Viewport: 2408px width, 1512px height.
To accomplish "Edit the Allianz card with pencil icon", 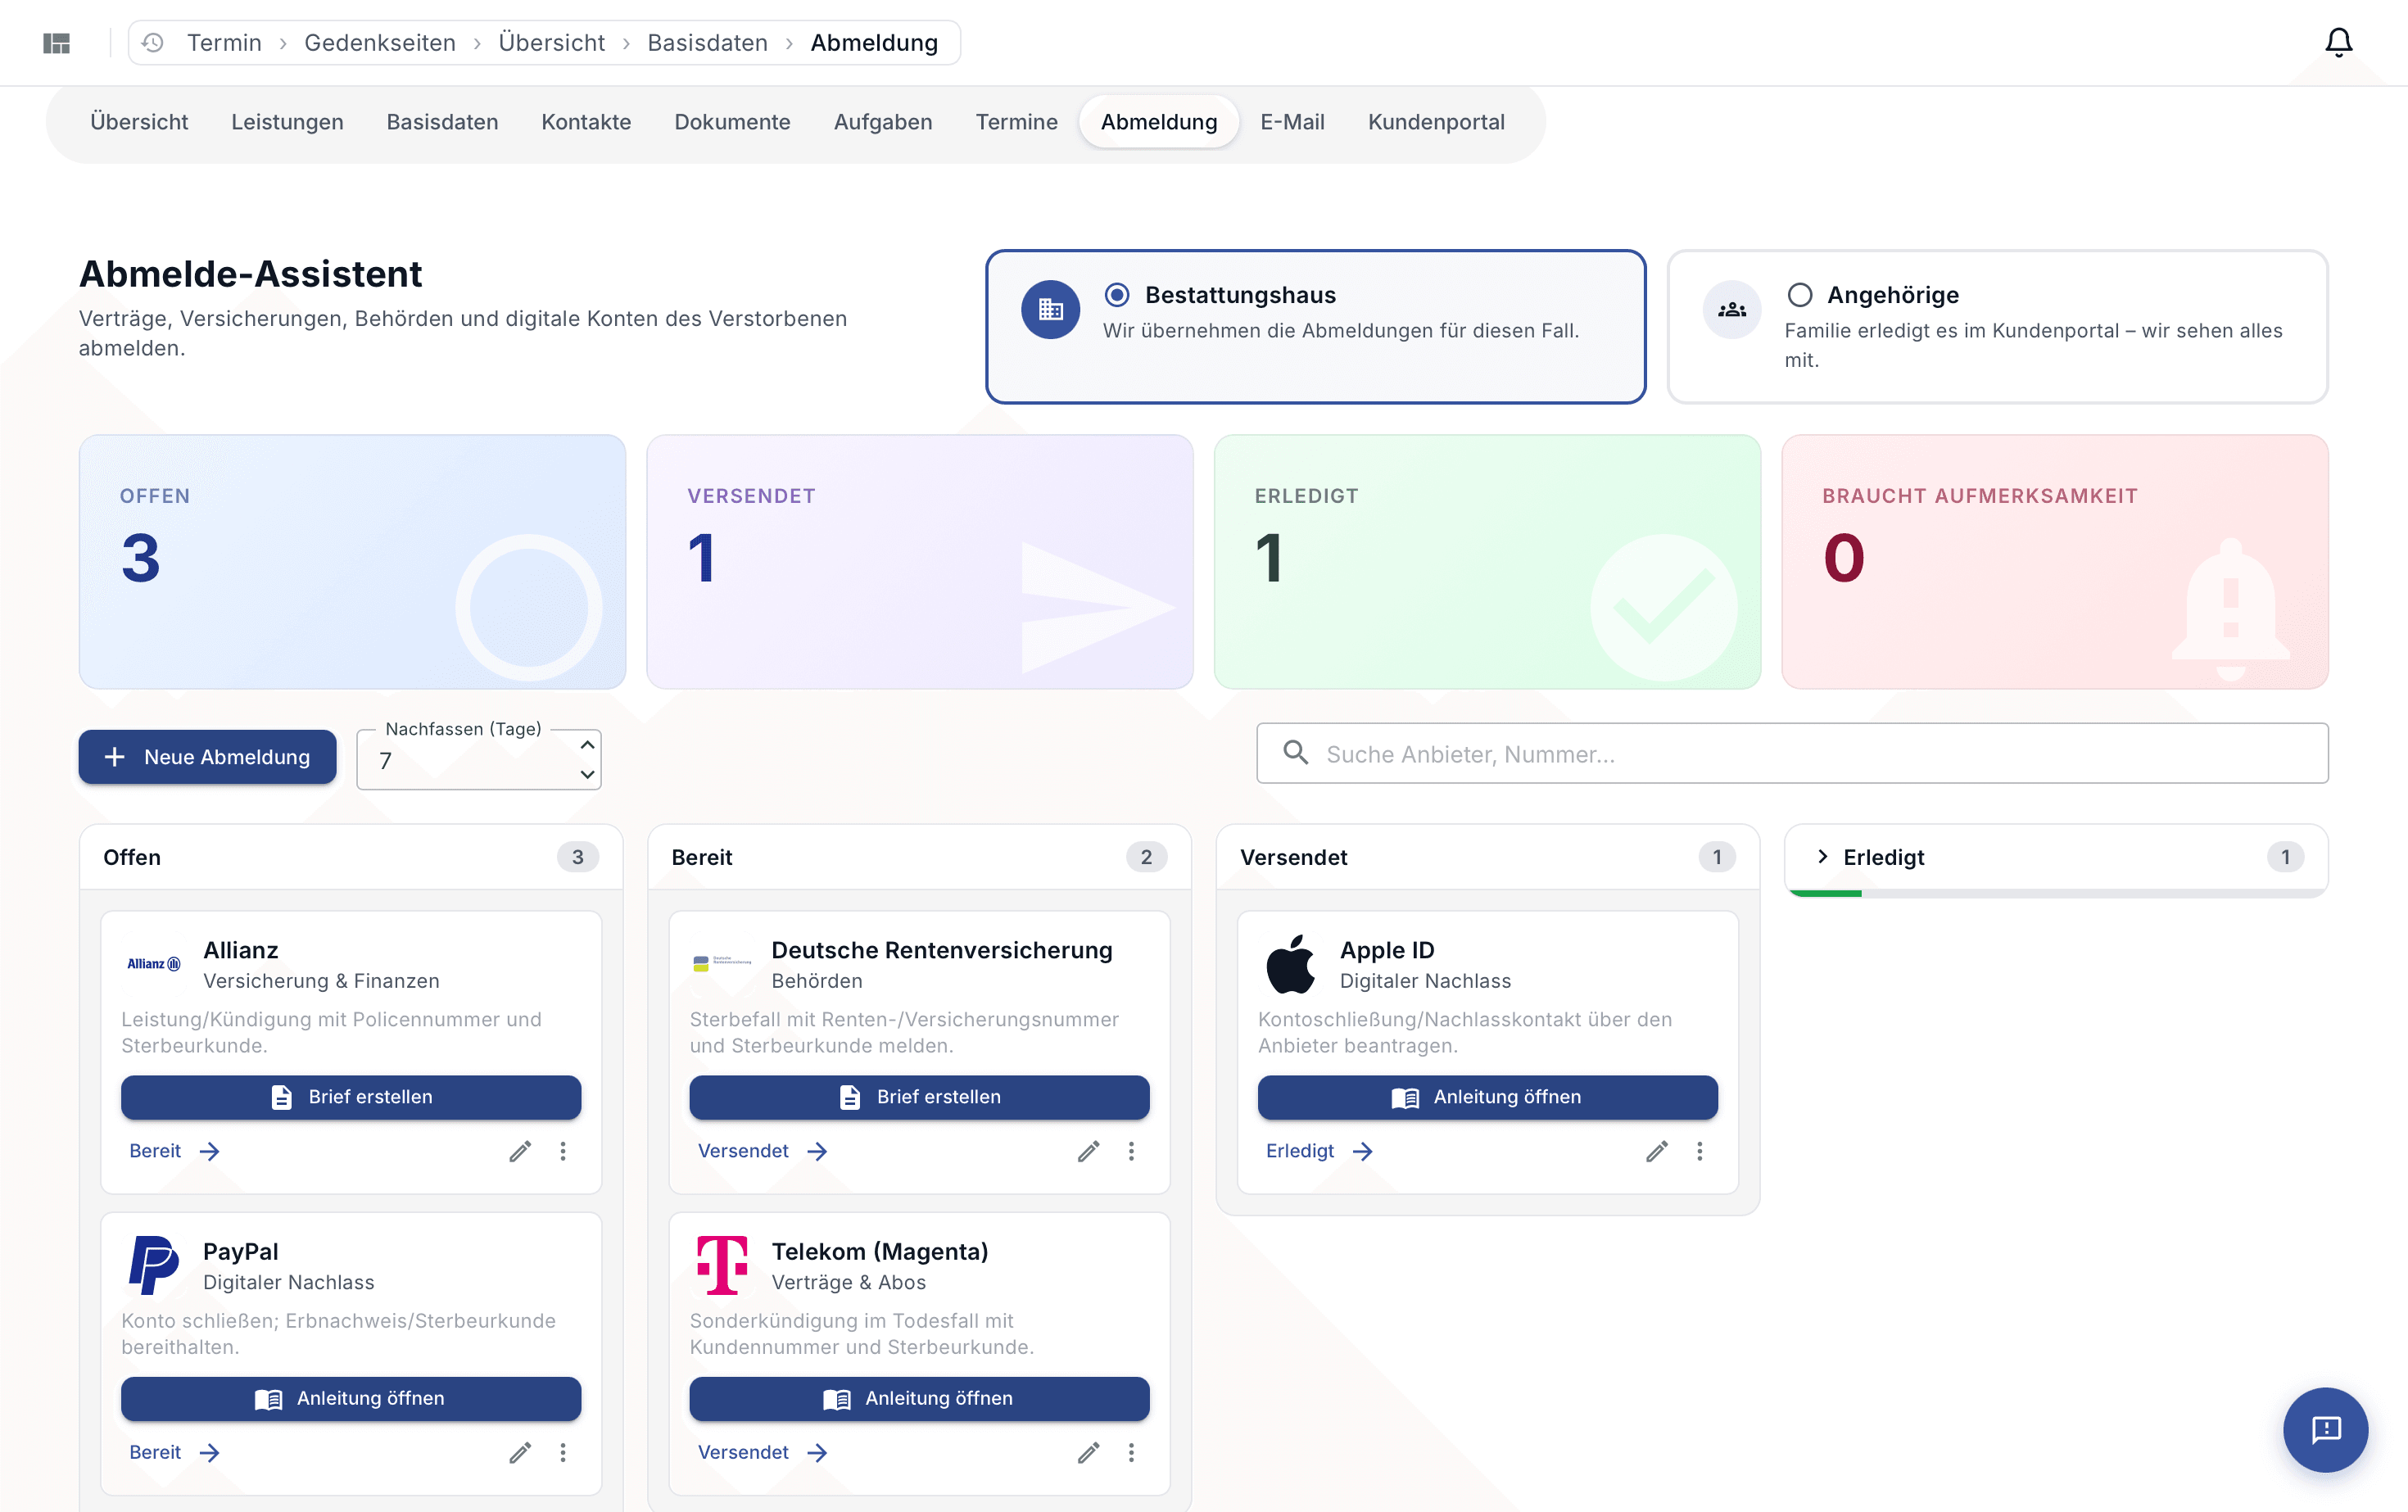I will point(520,1151).
